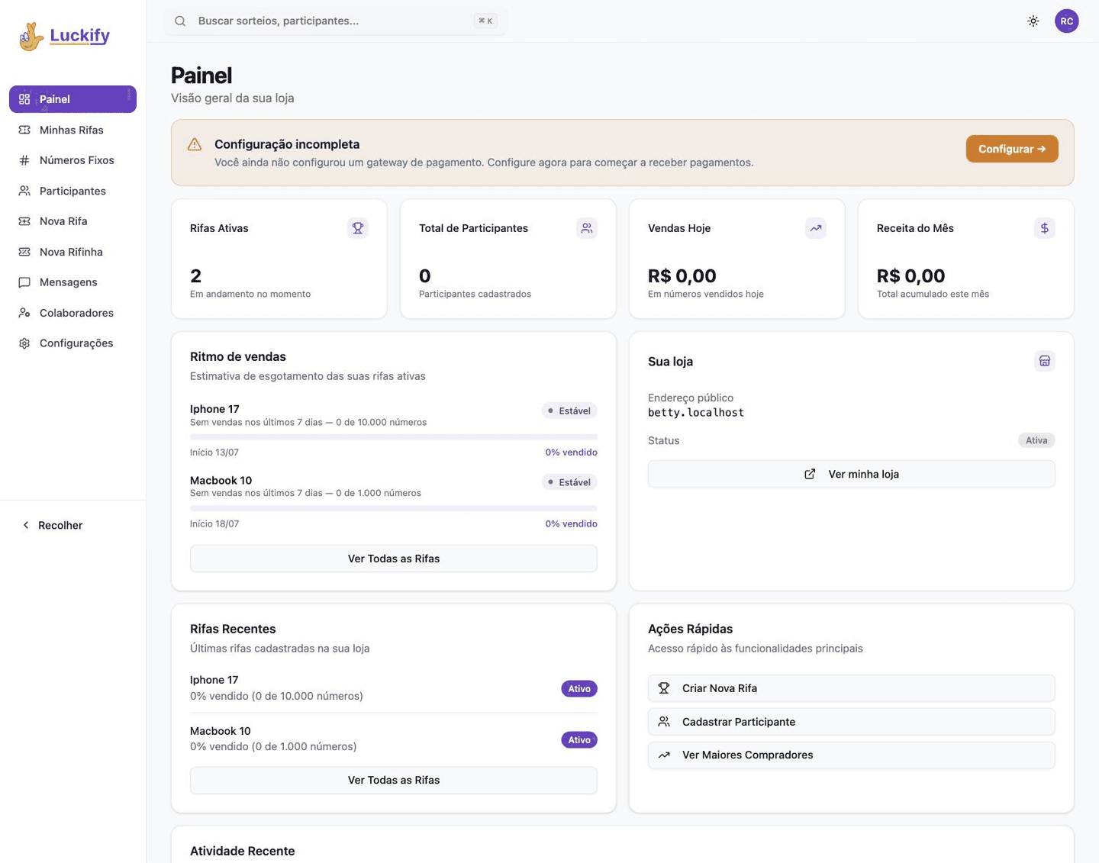
Task: Click the ⌘K shortcut badge in the search bar
Action: (485, 21)
